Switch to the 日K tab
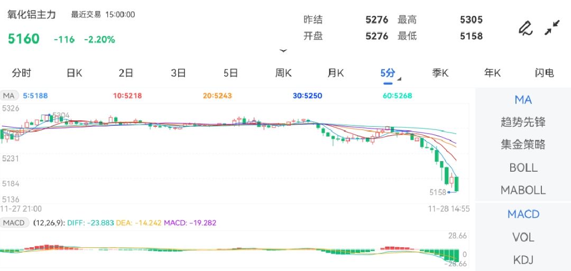The width and height of the screenshot is (571, 271). tap(75, 73)
